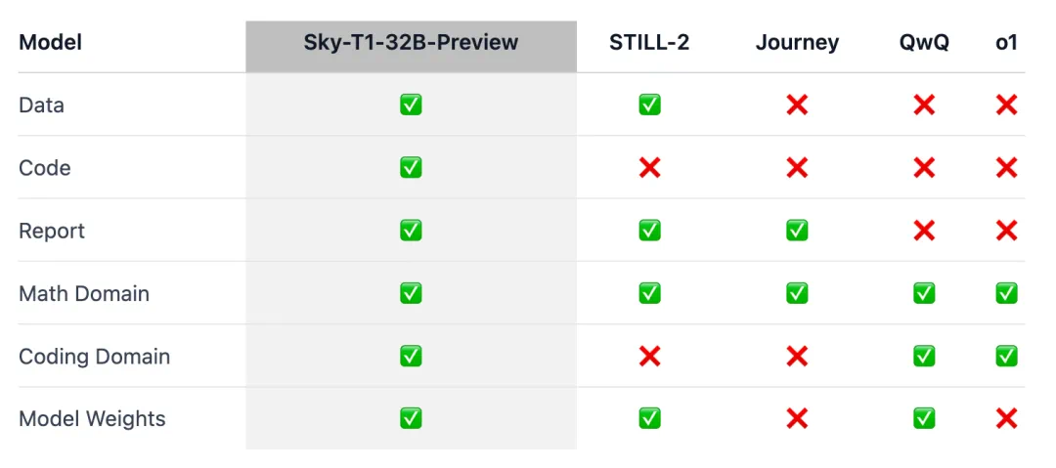Click the green checkmark for Sky-T1-32B-Preview Code
The image size is (1056, 468).
point(411,168)
